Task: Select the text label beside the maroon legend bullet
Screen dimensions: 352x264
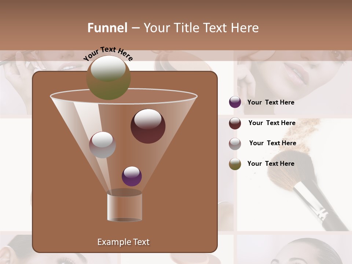Action: [272, 123]
